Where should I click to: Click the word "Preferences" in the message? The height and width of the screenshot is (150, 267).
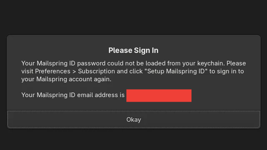(53, 71)
